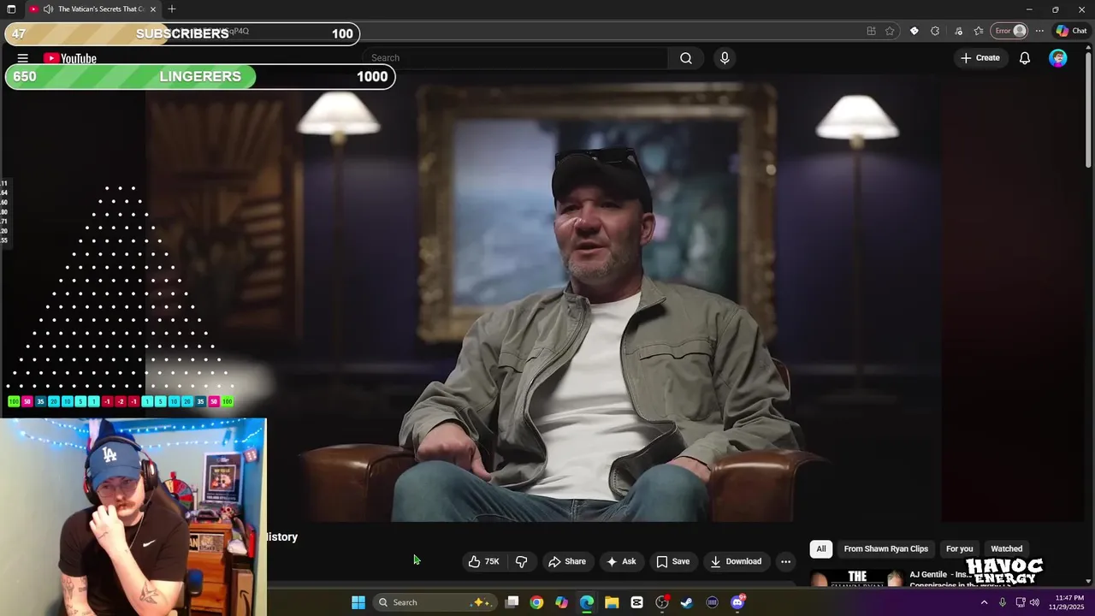Dislike the video
1095x616 pixels.
pyautogui.click(x=521, y=561)
